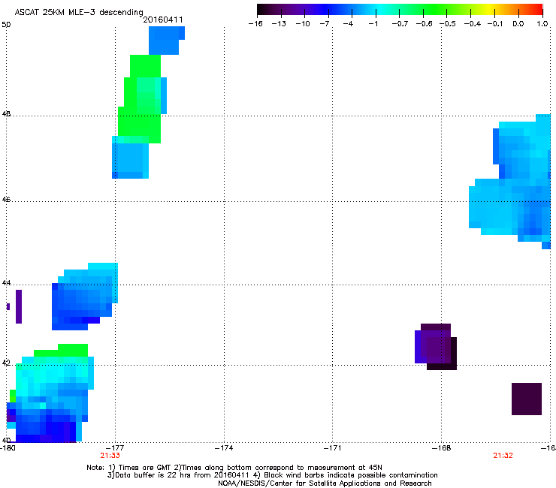
Task: Click the '42' latitude axis label
Action: (6, 363)
